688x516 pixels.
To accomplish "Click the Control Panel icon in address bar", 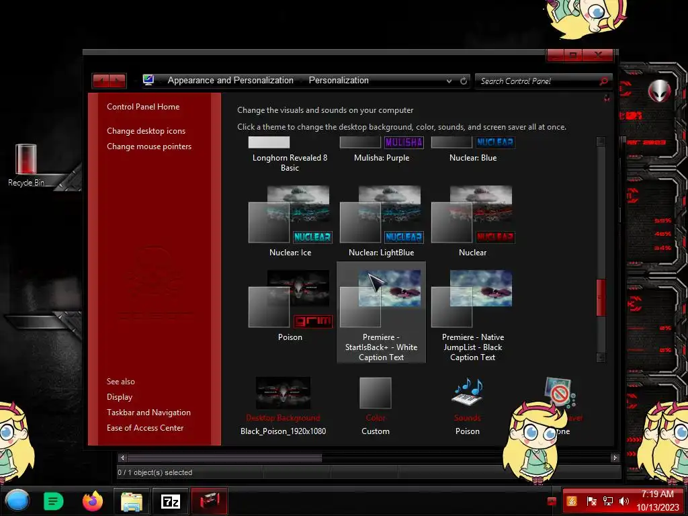I will click(x=148, y=80).
